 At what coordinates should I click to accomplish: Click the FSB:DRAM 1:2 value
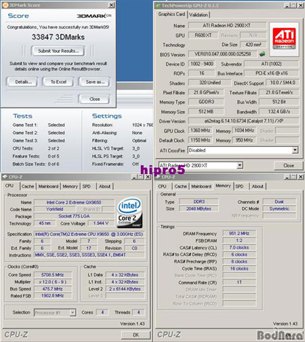point(239,240)
